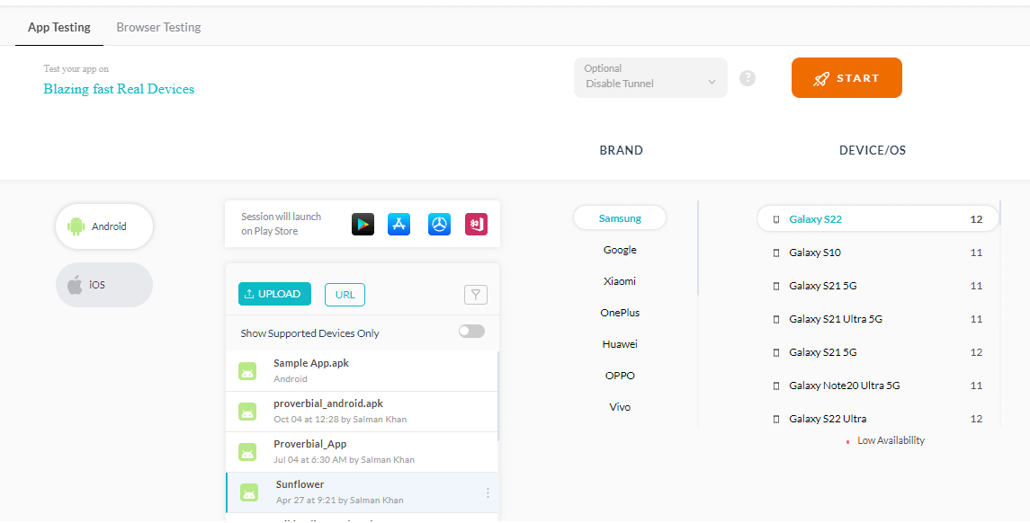Select the Samsung brand pill
The height and width of the screenshot is (523, 1030).
pyautogui.click(x=620, y=217)
